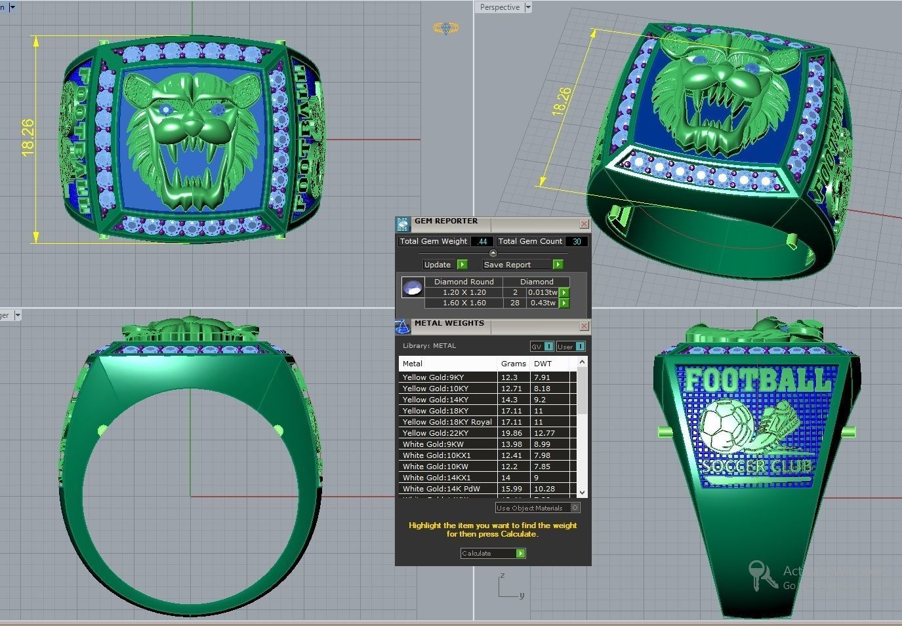Click the 18.26 dimension in top-left viewport
The width and height of the screenshot is (902, 631).
28,138
